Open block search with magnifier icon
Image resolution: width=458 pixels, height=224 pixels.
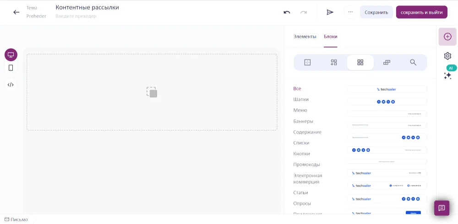click(413, 62)
